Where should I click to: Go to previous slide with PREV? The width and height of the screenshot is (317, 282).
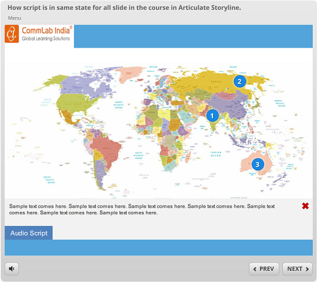click(264, 269)
